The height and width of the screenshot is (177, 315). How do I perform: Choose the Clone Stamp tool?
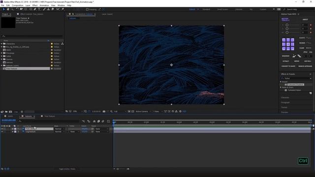pos(48,9)
